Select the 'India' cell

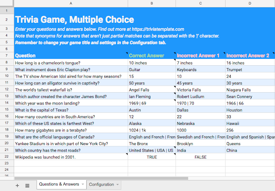coord(200,150)
